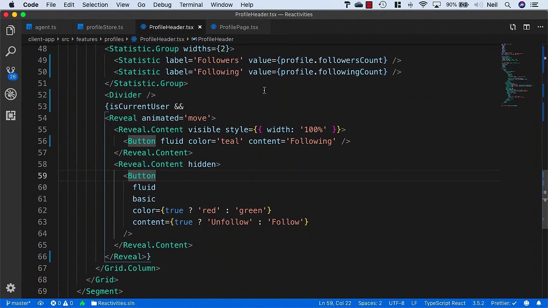
Task: Click the master branch status item
Action: [x=18, y=303]
